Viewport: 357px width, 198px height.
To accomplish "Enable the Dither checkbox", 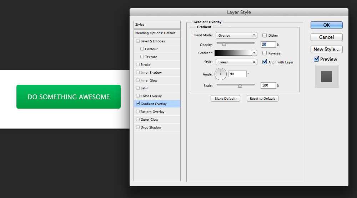I will (x=265, y=36).
